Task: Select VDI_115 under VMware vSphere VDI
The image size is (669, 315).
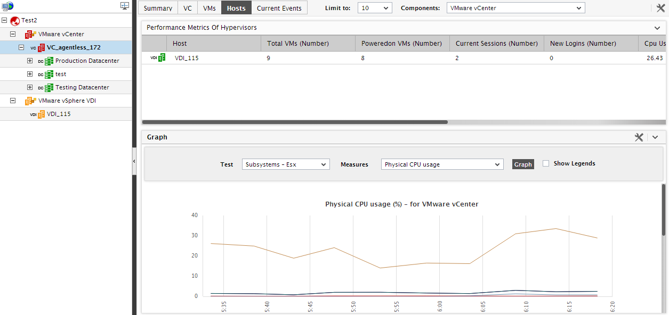Action: 59,114
